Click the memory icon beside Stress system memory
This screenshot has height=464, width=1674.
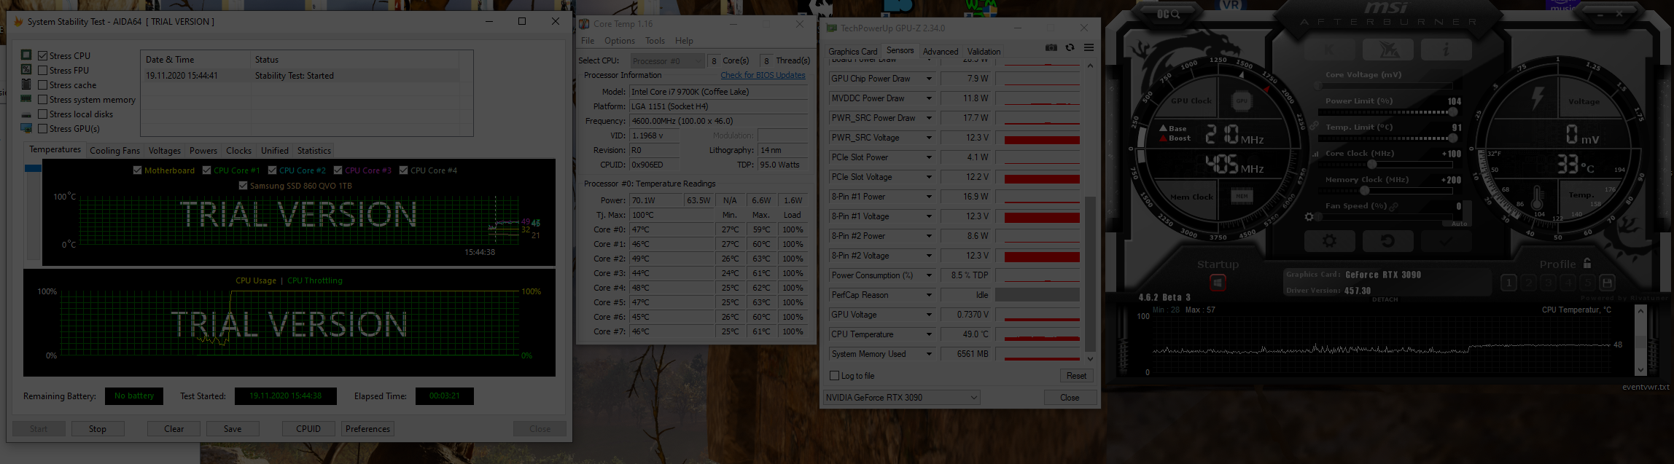pos(26,99)
